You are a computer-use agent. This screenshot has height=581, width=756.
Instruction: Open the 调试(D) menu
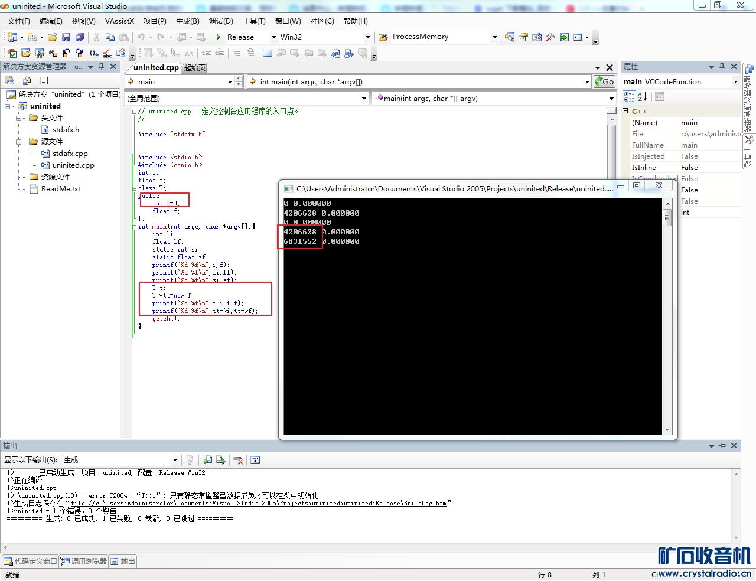click(x=221, y=21)
